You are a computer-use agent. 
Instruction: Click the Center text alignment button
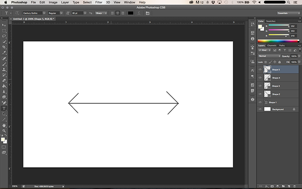(117, 13)
